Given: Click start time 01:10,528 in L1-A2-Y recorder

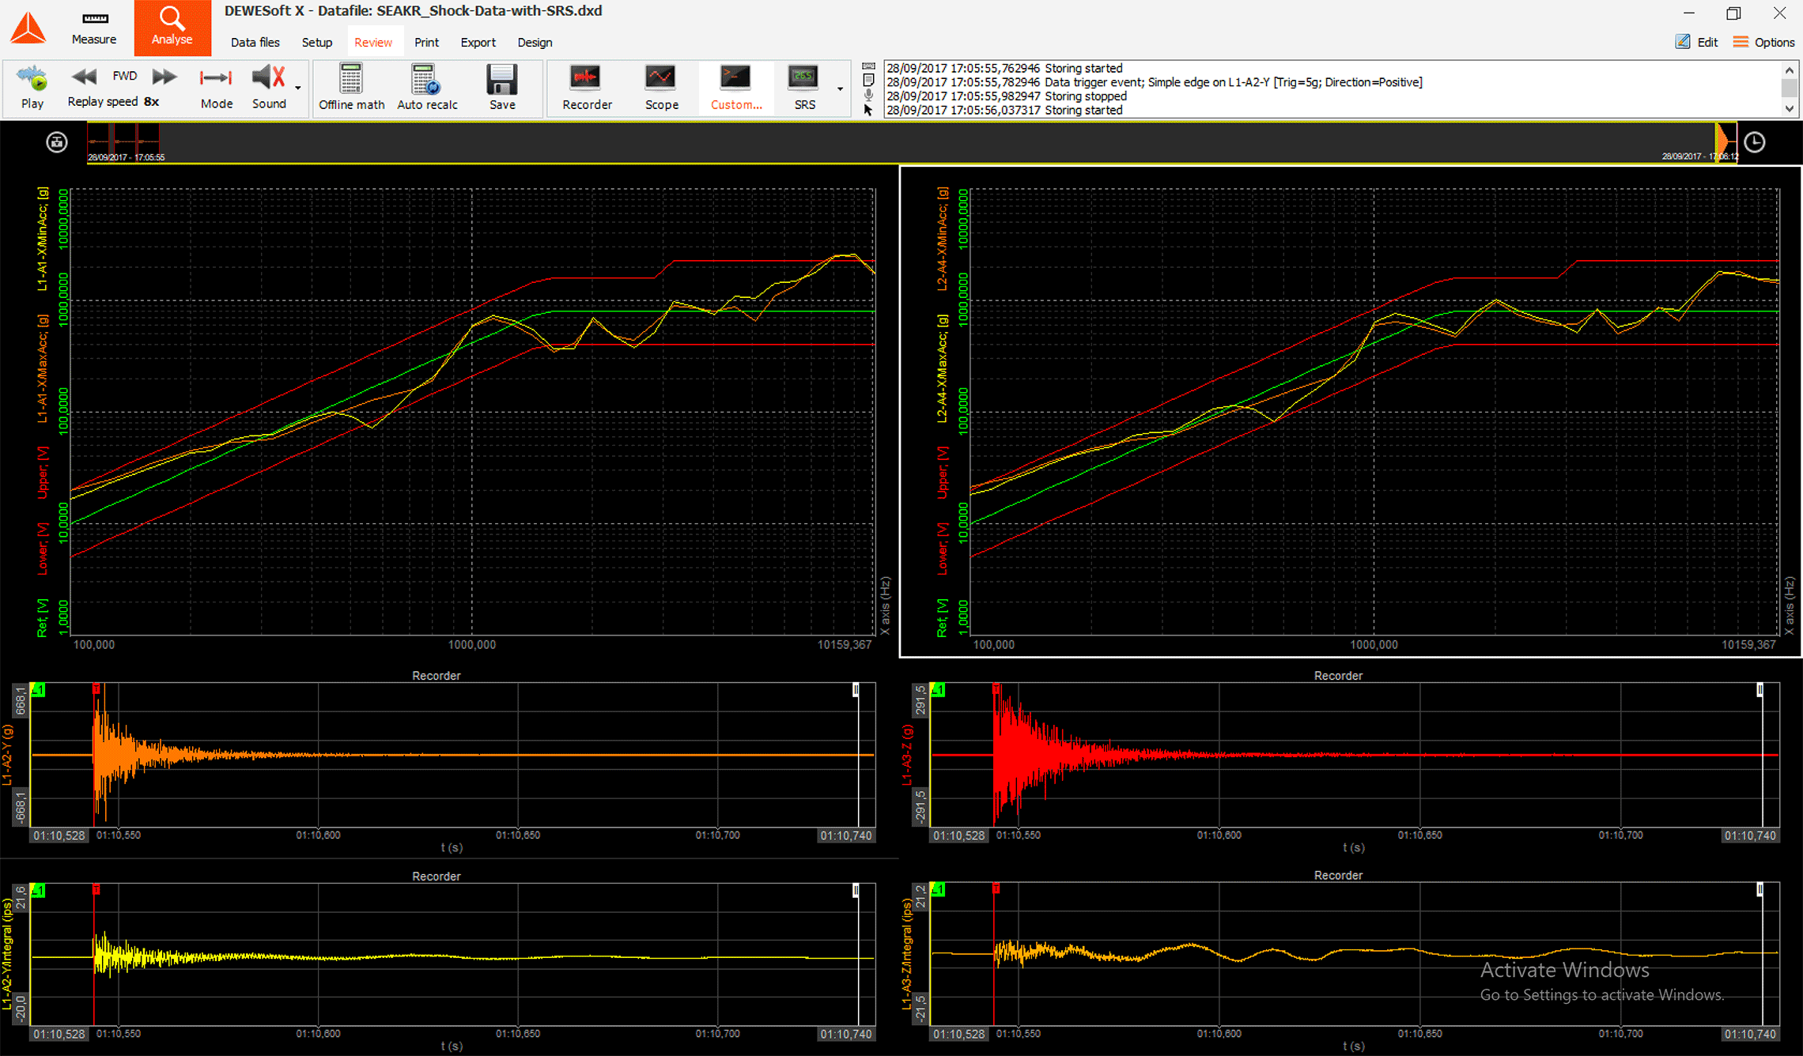Looking at the screenshot, I should point(59,835).
